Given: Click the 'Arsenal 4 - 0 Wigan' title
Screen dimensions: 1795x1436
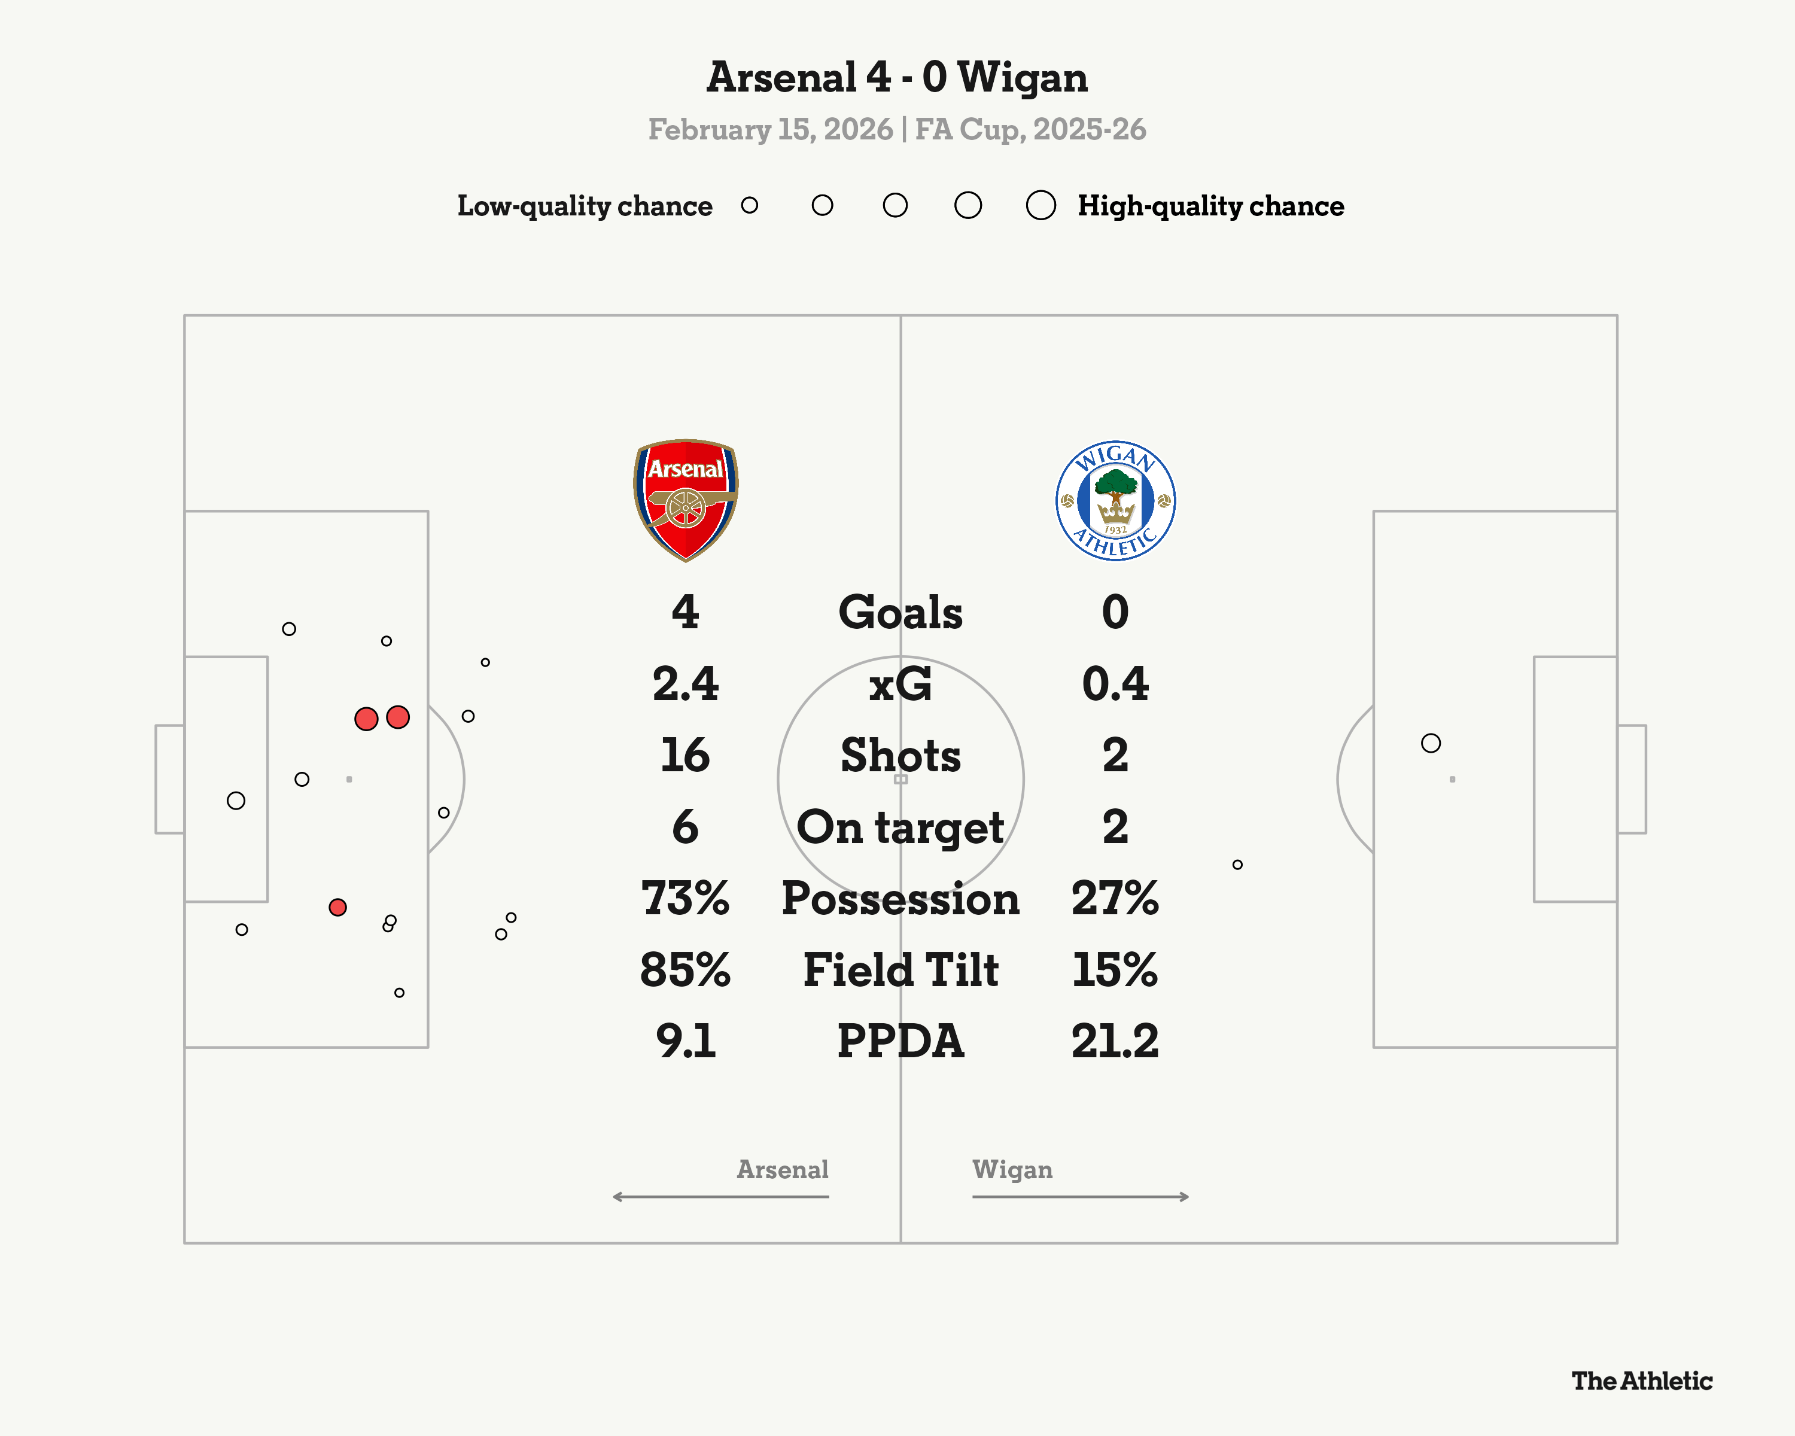Looking at the screenshot, I should tap(897, 77).
